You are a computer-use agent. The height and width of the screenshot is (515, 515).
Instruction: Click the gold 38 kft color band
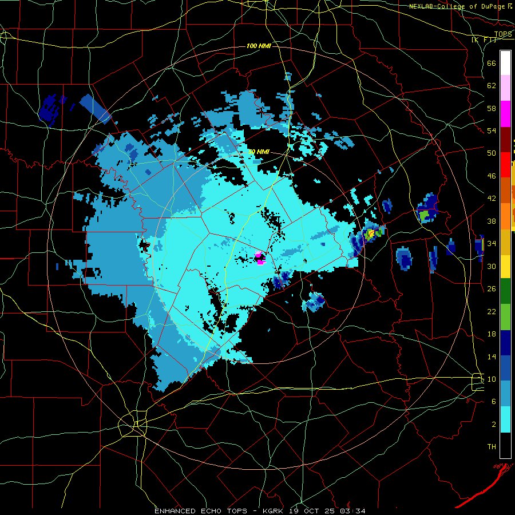505,242
